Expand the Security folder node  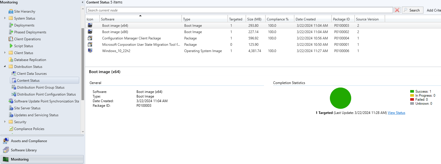(x=5, y=122)
